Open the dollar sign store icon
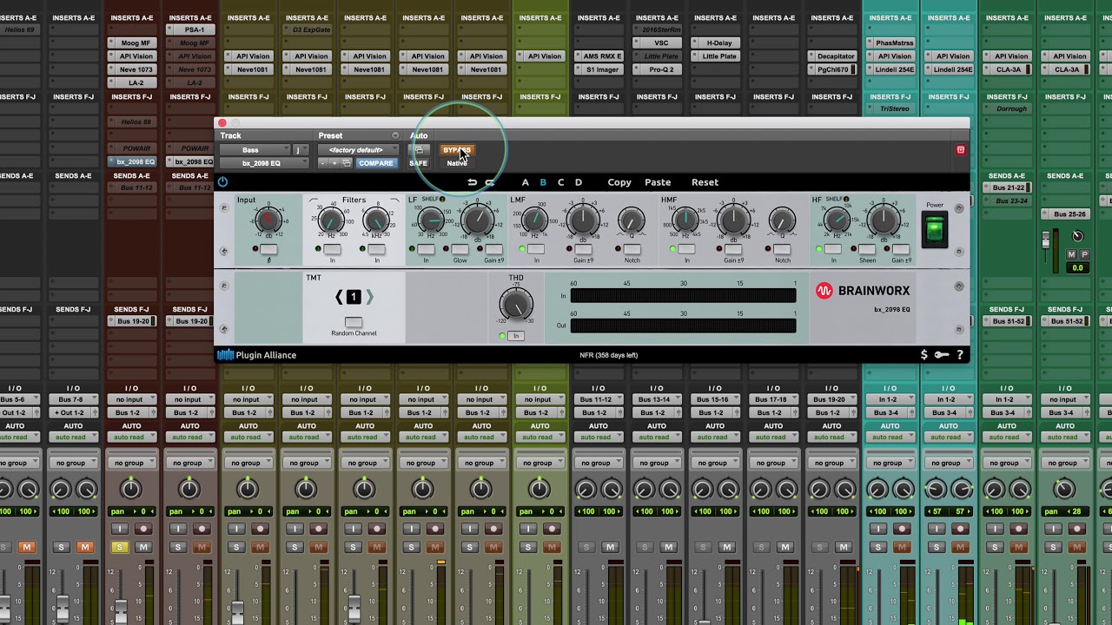Screen dimensions: 1112x625 [x=923, y=355]
